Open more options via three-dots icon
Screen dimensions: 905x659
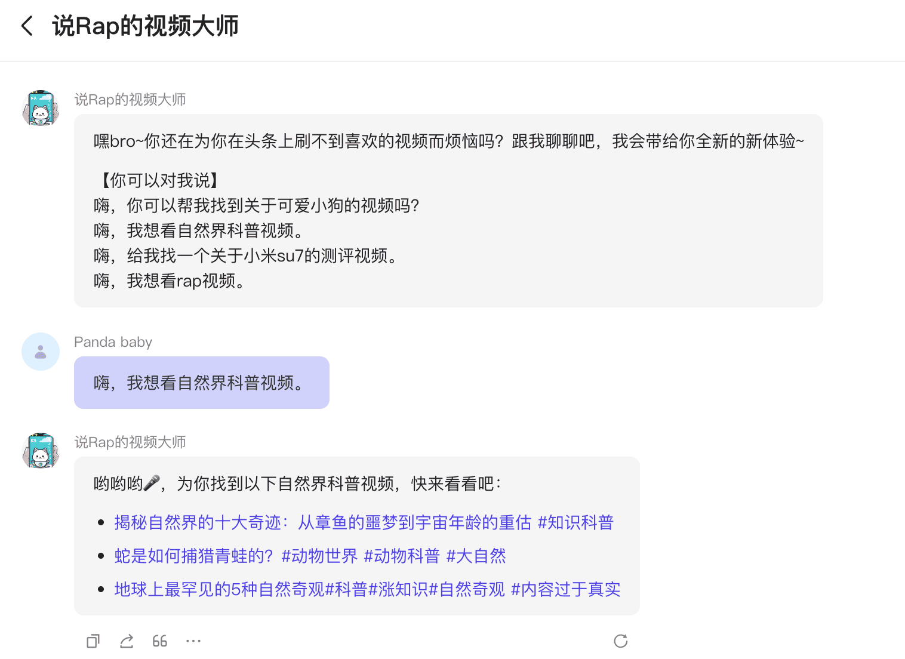193,641
